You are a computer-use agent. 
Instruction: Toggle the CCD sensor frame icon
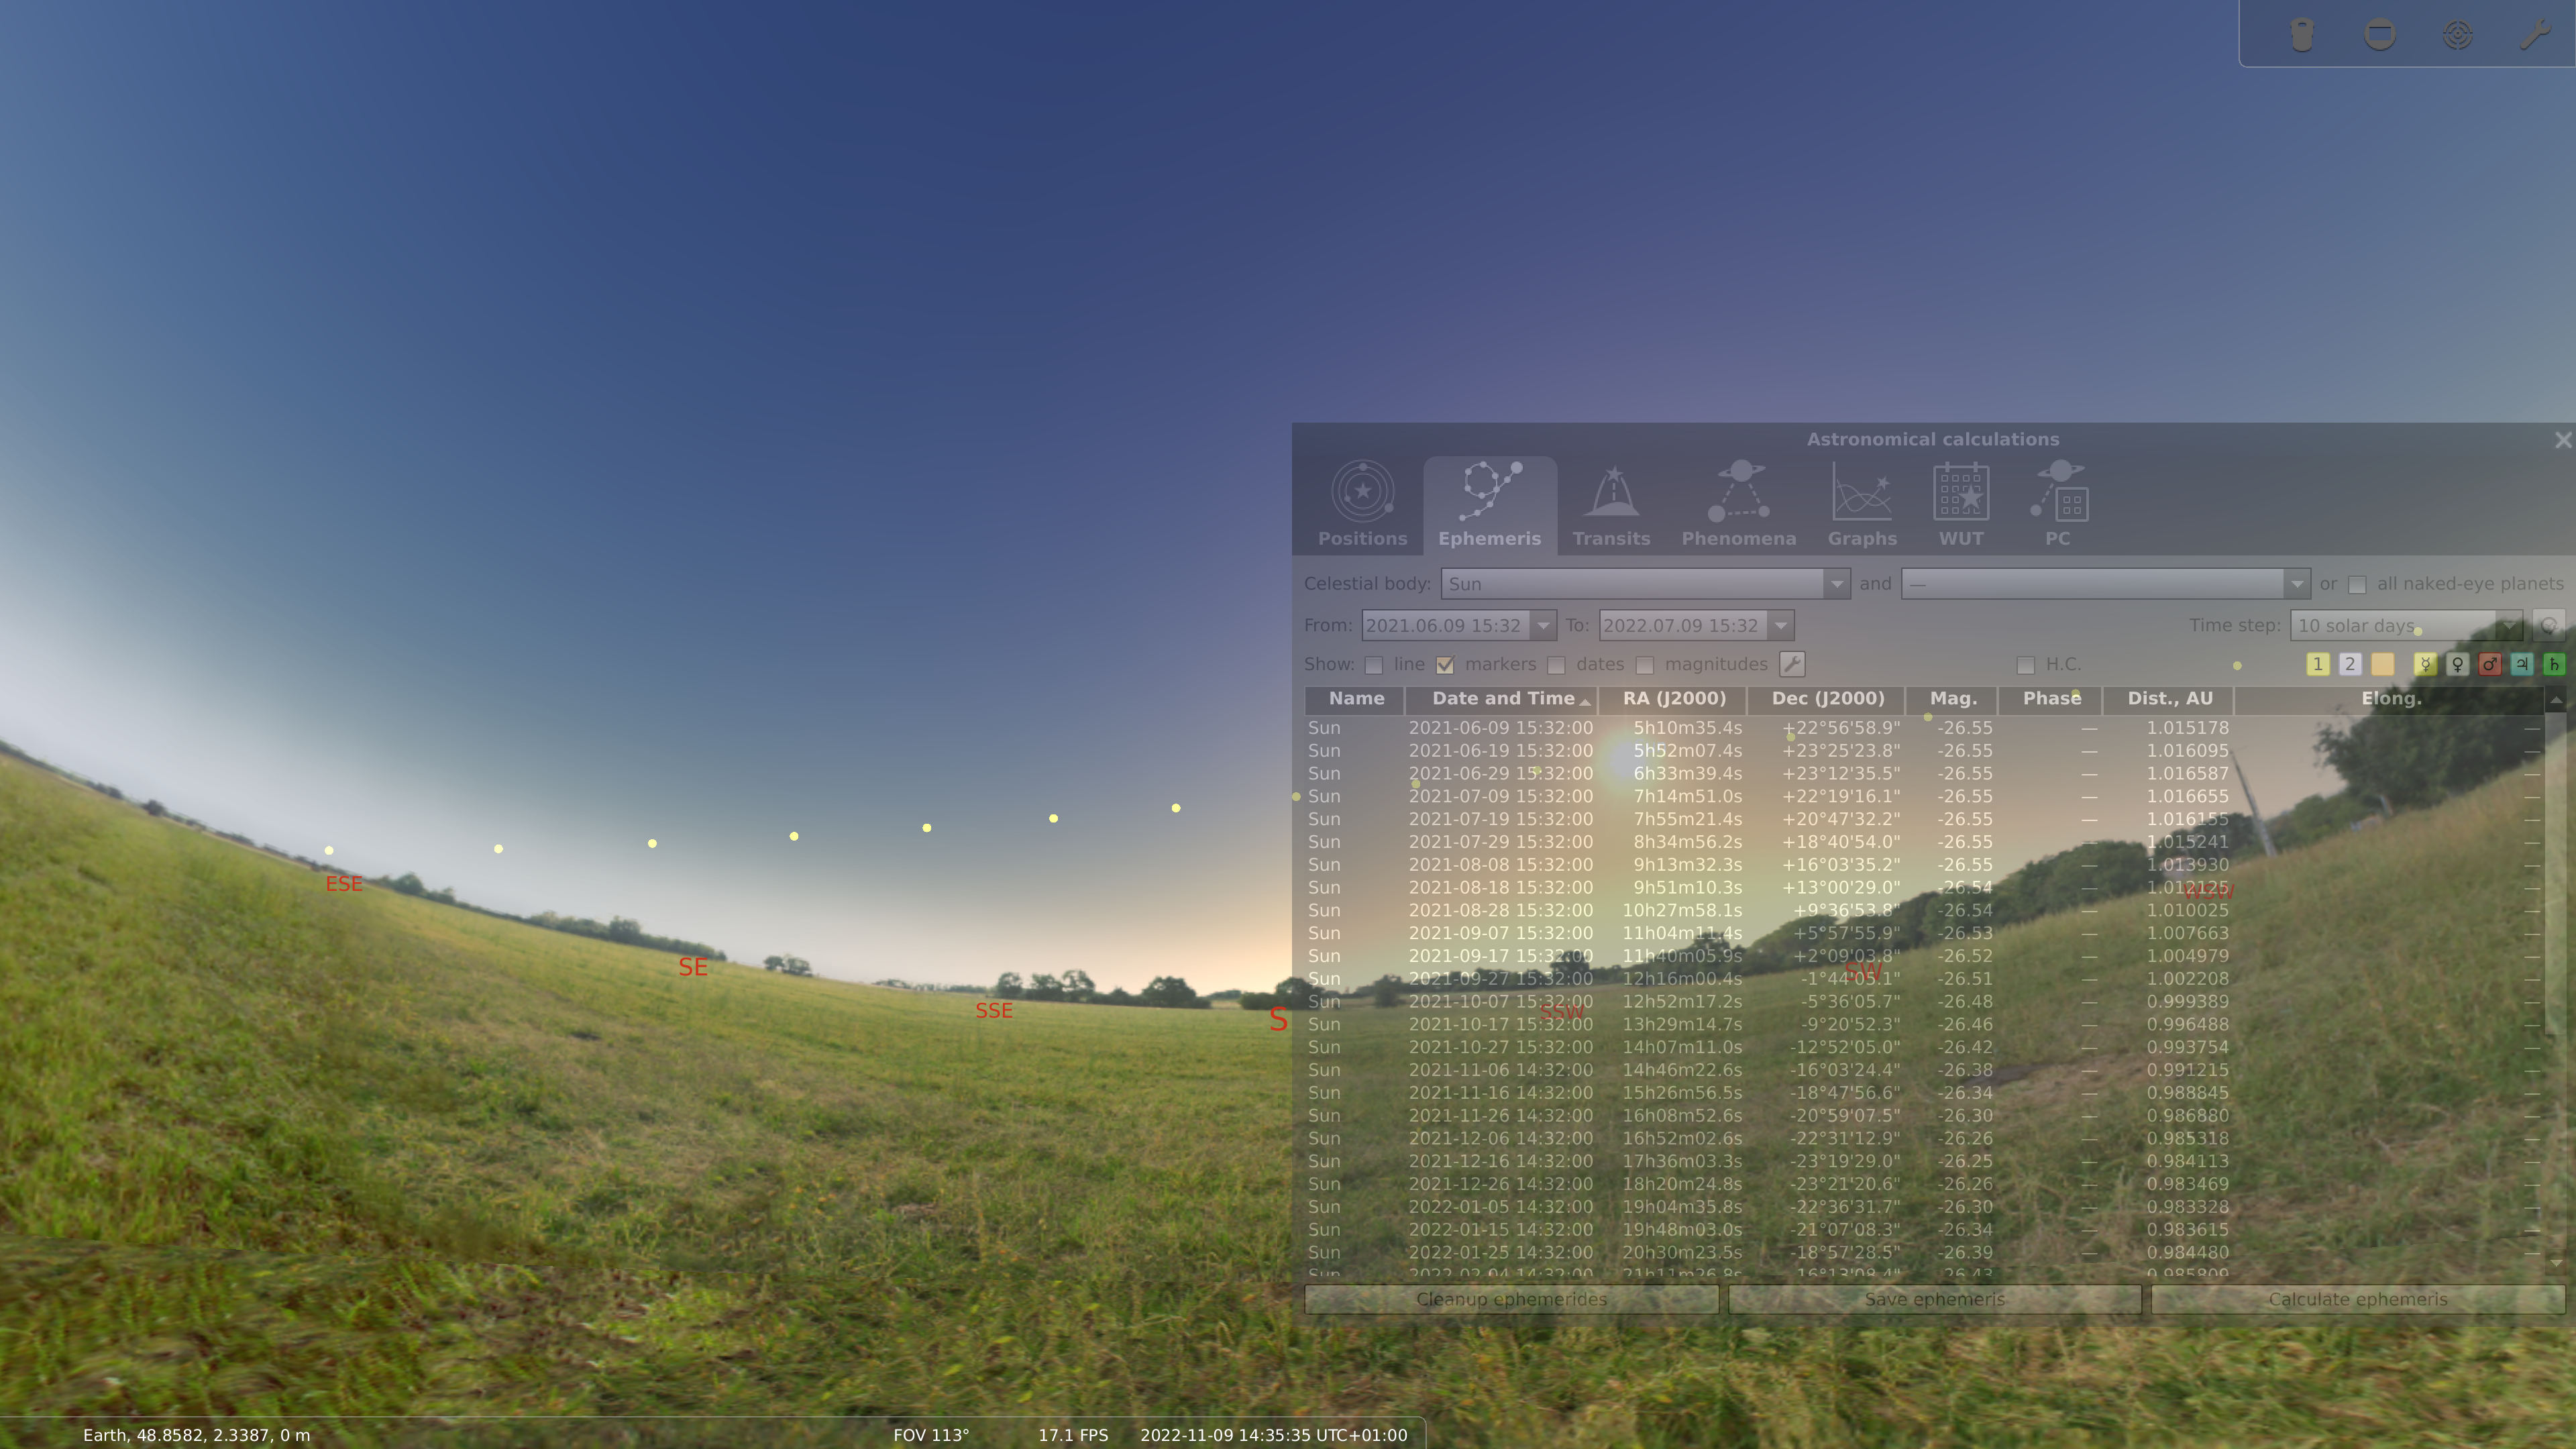pos(2379,35)
